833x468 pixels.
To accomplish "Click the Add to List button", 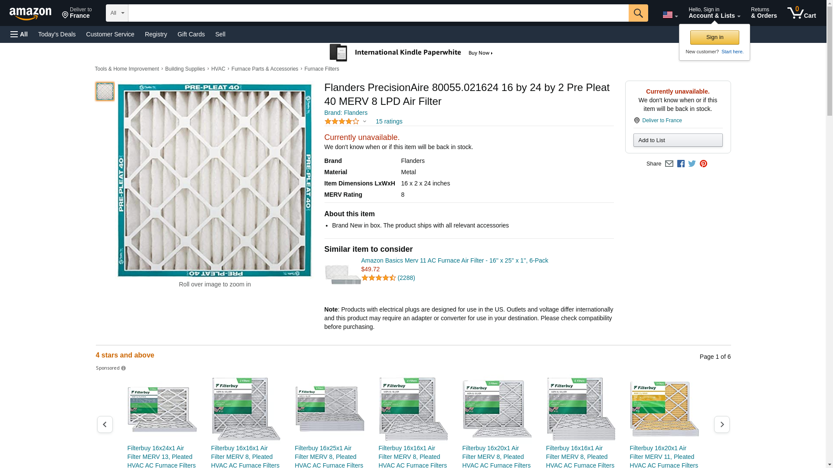I will coord(678,140).
